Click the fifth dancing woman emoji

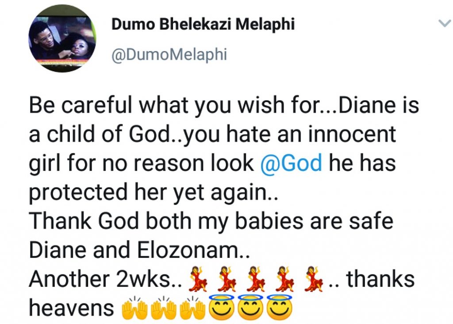pyautogui.click(x=314, y=278)
